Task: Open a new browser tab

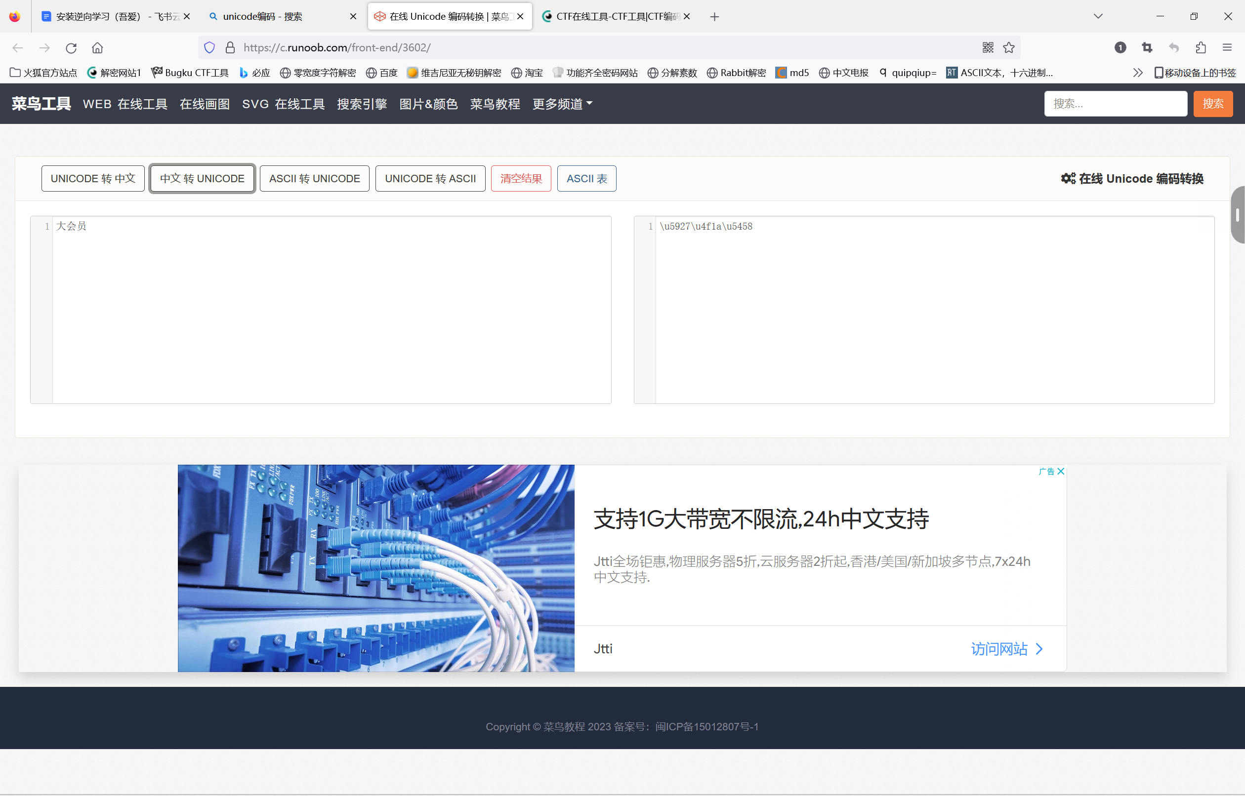Action: pos(714,16)
